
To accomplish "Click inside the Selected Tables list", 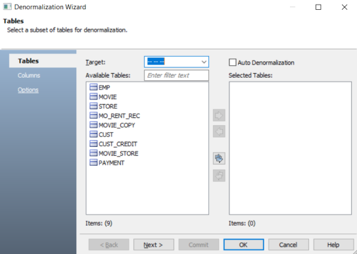I will [291, 148].
